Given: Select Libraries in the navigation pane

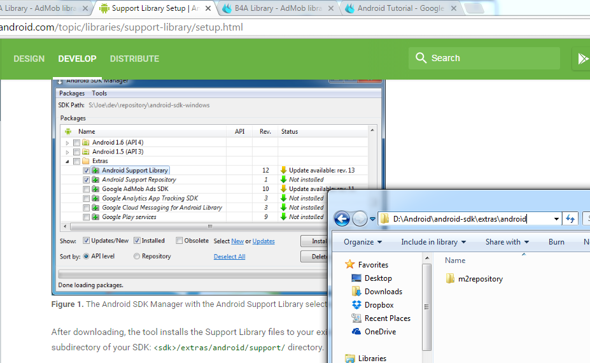Looking at the screenshot, I should tap(366, 358).
